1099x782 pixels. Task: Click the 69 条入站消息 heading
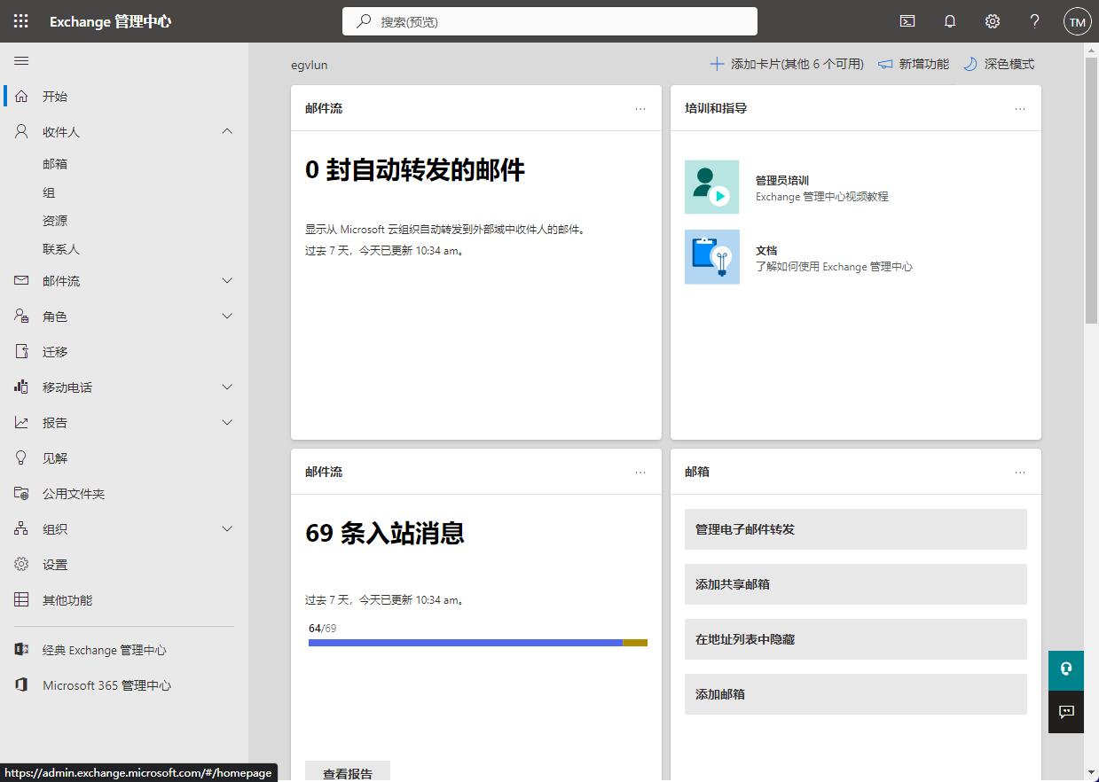pos(385,533)
